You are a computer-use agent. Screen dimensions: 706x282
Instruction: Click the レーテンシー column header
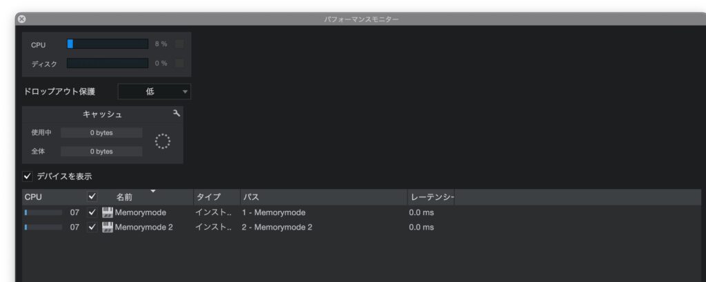pos(430,197)
